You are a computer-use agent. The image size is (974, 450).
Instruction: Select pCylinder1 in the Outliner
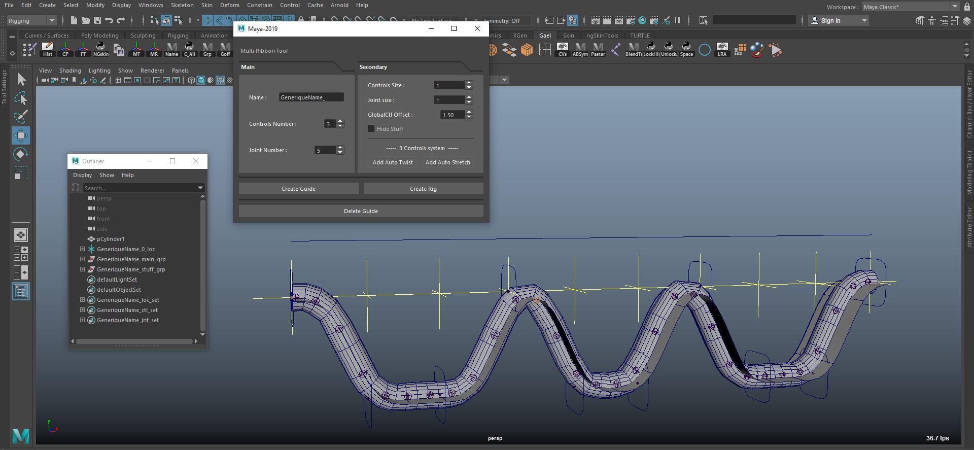[111, 239]
